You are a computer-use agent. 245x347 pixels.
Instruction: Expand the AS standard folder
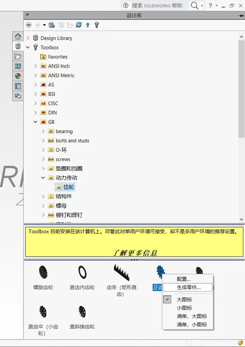click(x=35, y=85)
